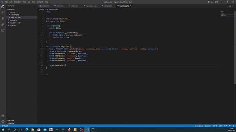The image size is (236, 132).
Task: Open the Extensions view
Action: tap(3, 30)
